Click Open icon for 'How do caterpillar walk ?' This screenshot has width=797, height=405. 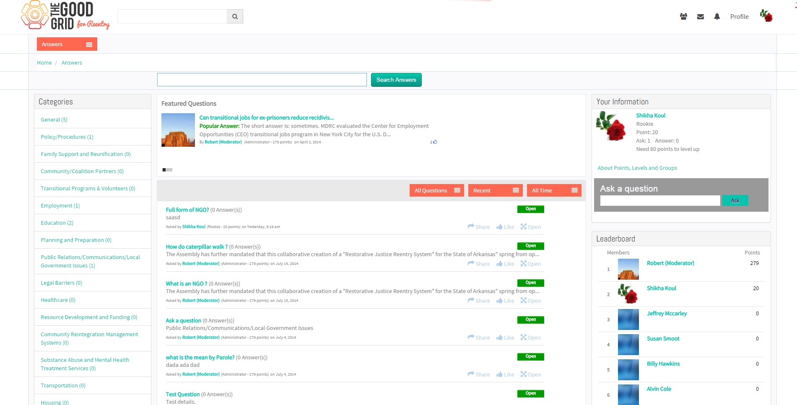pos(531,264)
